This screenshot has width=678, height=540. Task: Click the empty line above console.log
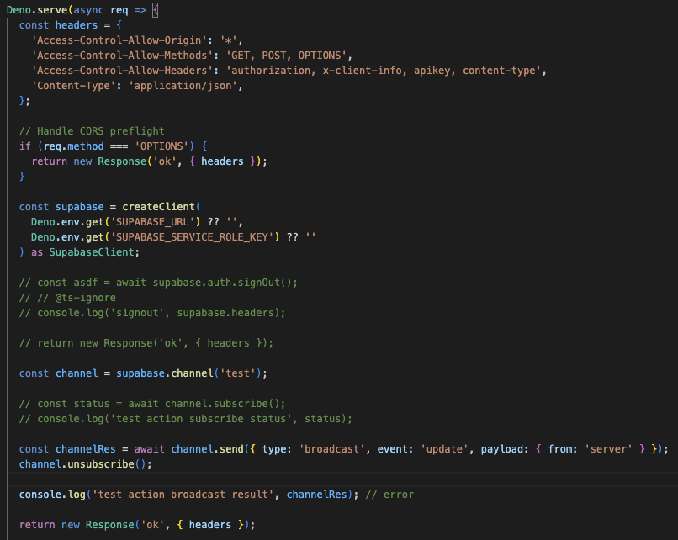pyautogui.click(x=342, y=479)
